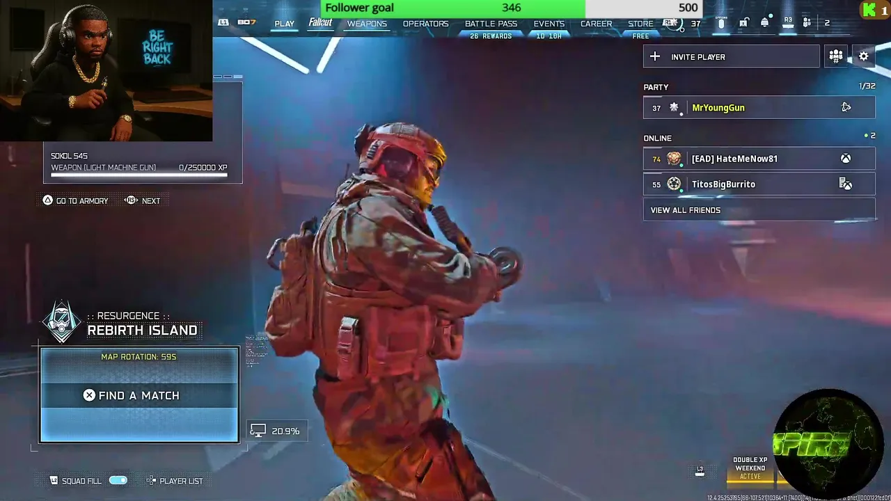The height and width of the screenshot is (501, 891).
Task: Click the SOKOL 545 XP progress bar
Action: 139,175
